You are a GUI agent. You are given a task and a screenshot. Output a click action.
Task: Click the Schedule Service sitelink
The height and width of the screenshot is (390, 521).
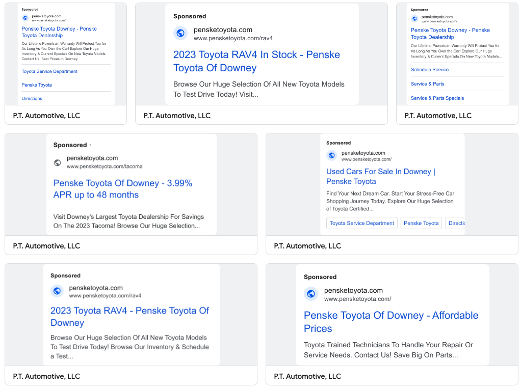(430, 70)
